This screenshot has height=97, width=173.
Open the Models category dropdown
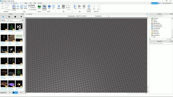tap(4, 20)
